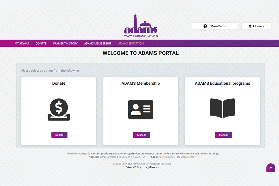The width and height of the screenshot is (279, 186).
Task: Click the membership ID card icon
Action: (x=141, y=109)
